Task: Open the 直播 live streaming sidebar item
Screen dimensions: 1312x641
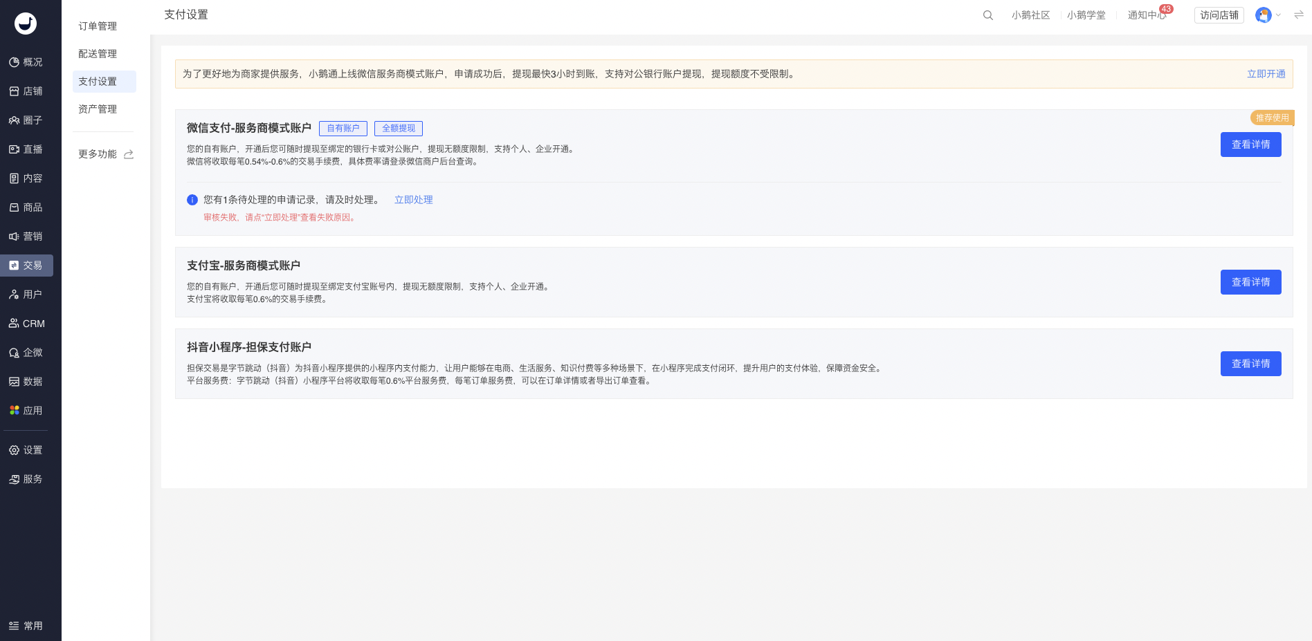Action: (x=26, y=149)
